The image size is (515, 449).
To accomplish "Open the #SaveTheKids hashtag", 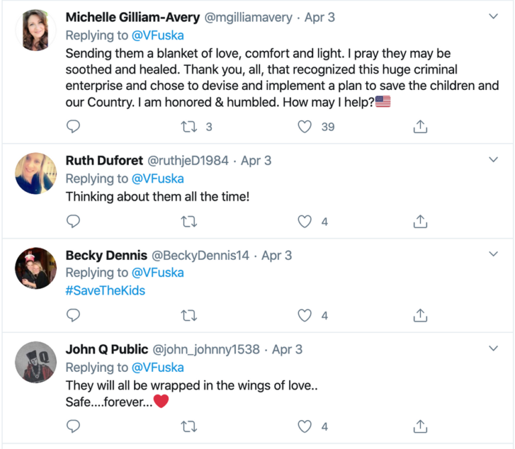I will pos(105,291).
